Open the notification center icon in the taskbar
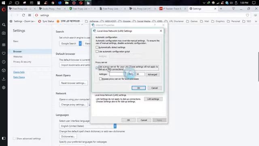The image size is (259, 146). pyautogui.click(x=254, y=3)
